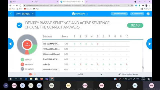This screenshot has width=160, height=90.
Task: Show the +9 more participants
Action: coord(6,85)
